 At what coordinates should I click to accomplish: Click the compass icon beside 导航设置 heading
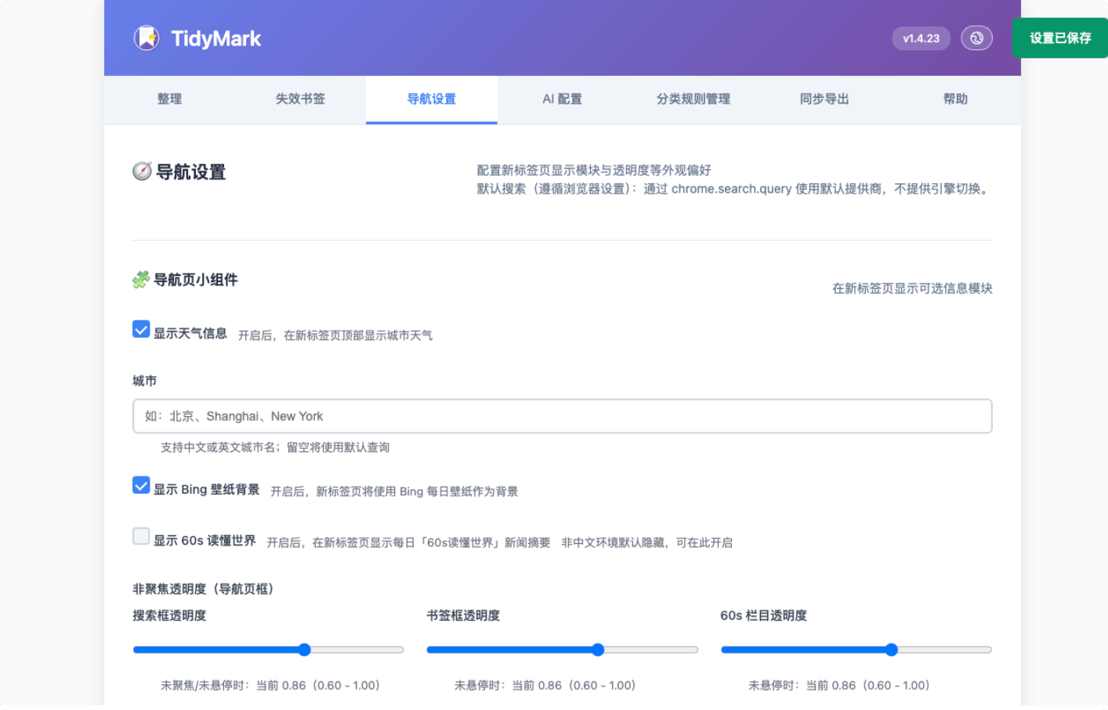(x=141, y=172)
